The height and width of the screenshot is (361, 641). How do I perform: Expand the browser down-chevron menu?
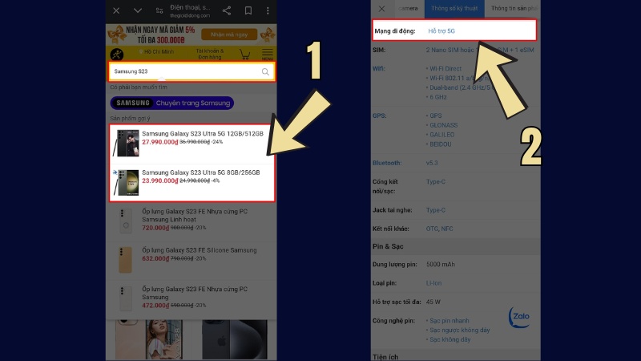point(138,10)
